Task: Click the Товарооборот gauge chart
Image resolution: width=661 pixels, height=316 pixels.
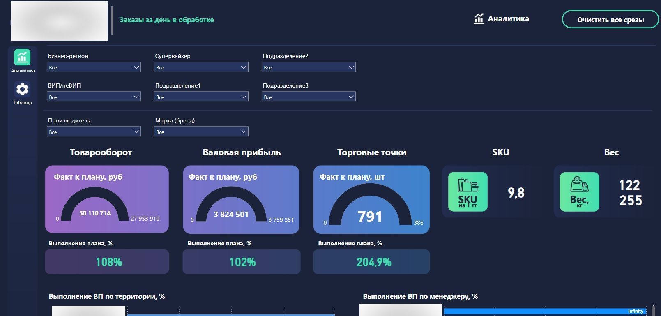Action: pyautogui.click(x=95, y=204)
